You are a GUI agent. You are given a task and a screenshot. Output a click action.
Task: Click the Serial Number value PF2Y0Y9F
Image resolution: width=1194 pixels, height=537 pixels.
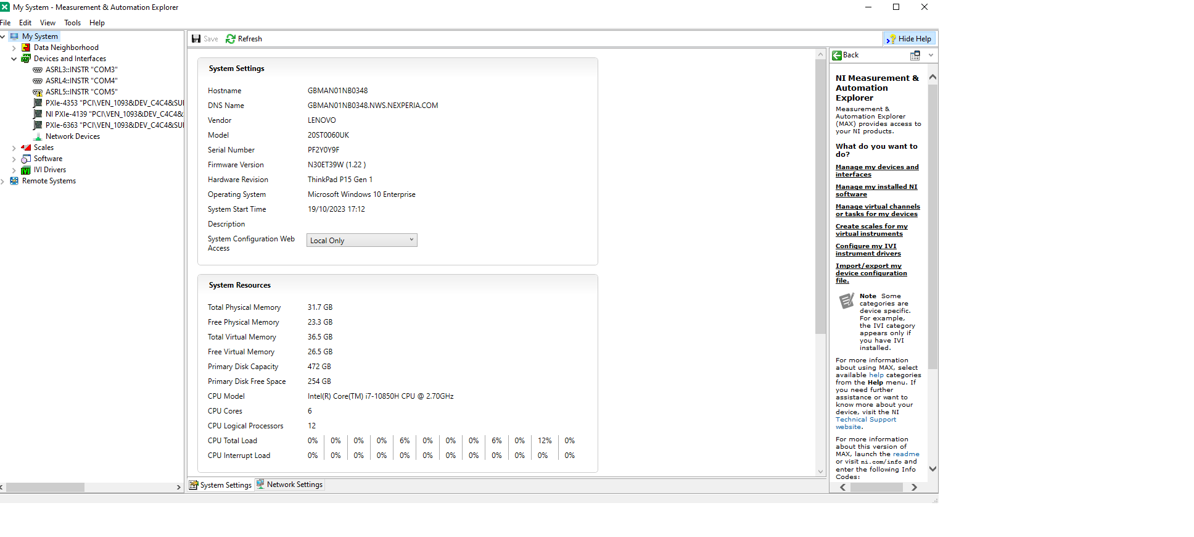point(324,150)
